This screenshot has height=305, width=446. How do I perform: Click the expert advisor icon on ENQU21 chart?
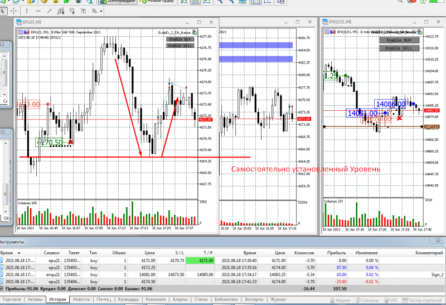click(420, 32)
